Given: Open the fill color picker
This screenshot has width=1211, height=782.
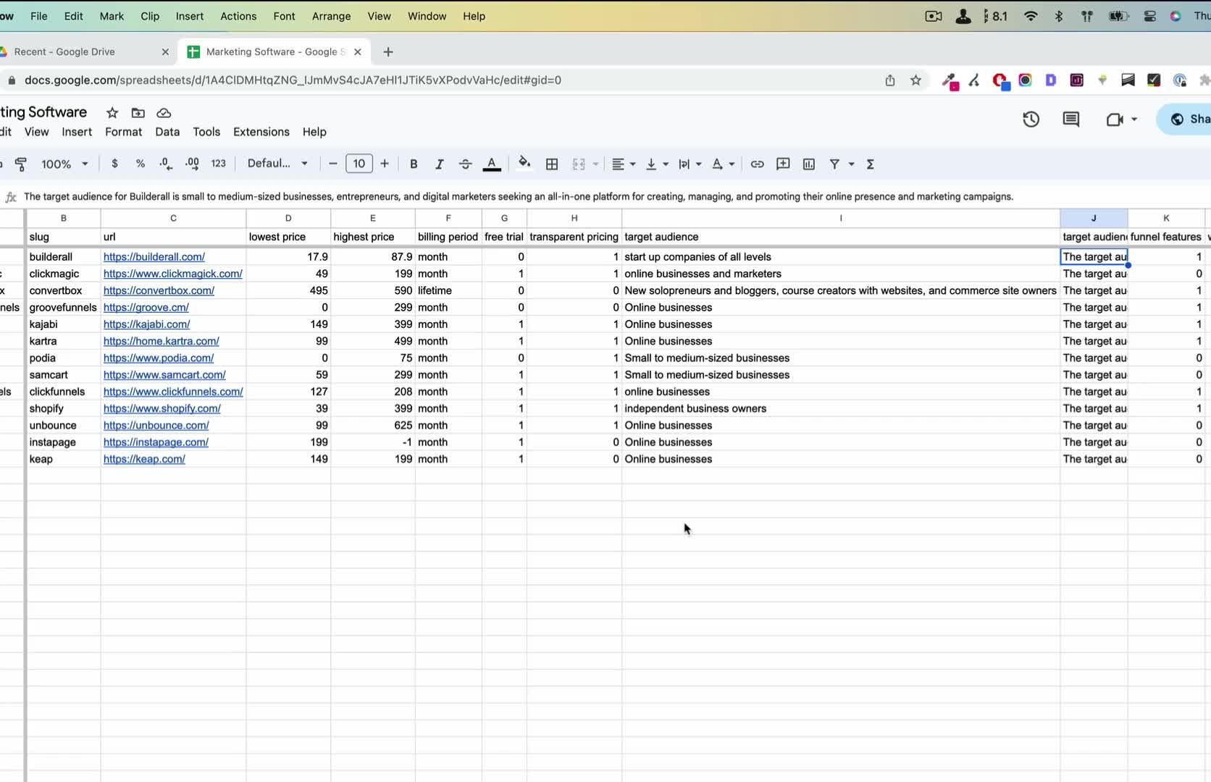Looking at the screenshot, I should point(524,163).
